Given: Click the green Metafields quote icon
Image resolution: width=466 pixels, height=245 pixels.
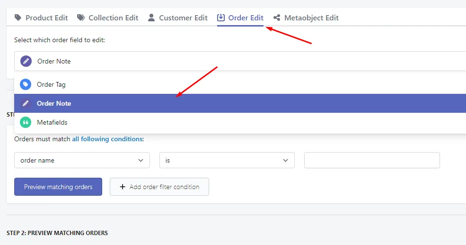Looking at the screenshot, I should click(x=26, y=122).
